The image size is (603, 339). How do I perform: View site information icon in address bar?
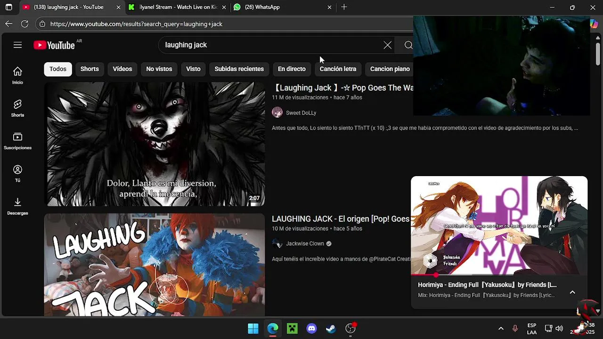pos(42,24)
